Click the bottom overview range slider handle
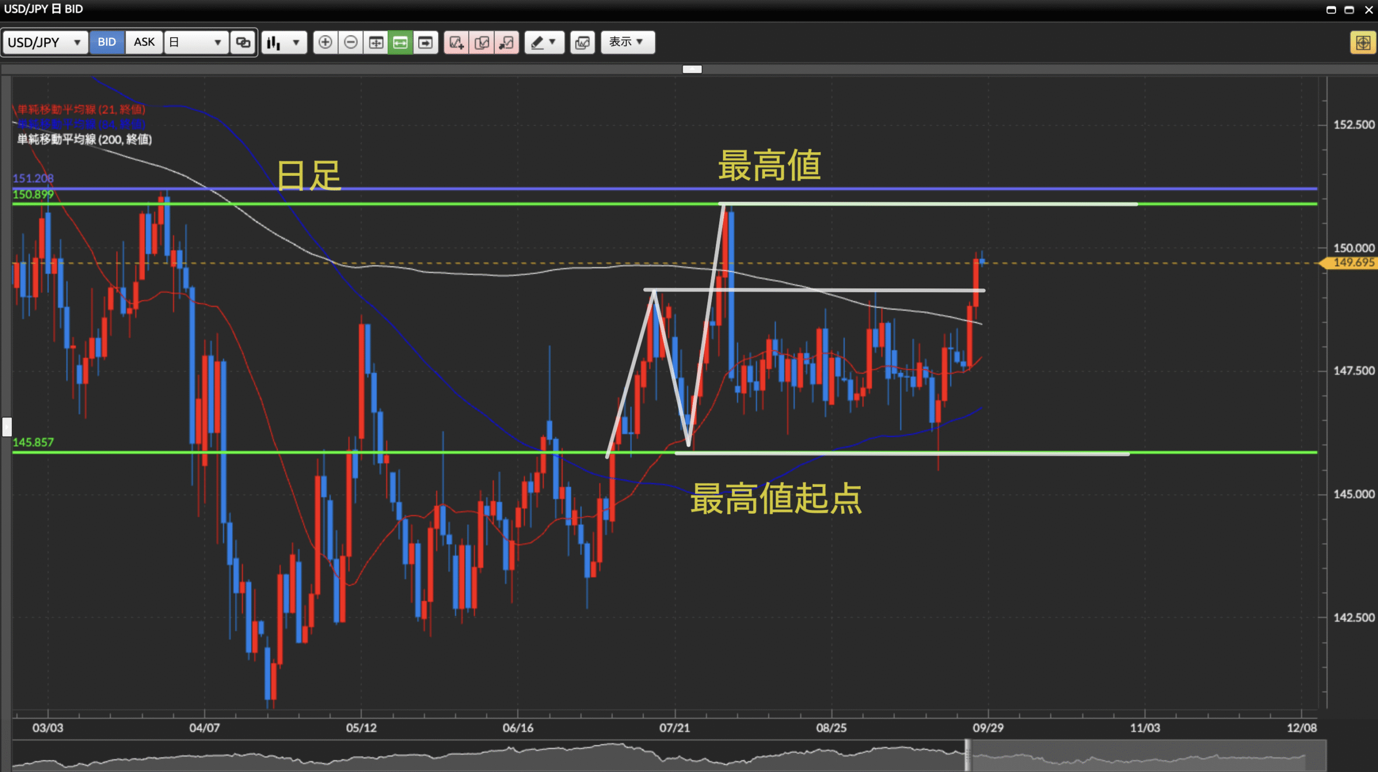The image size is (1378, 772). [967, 755]
